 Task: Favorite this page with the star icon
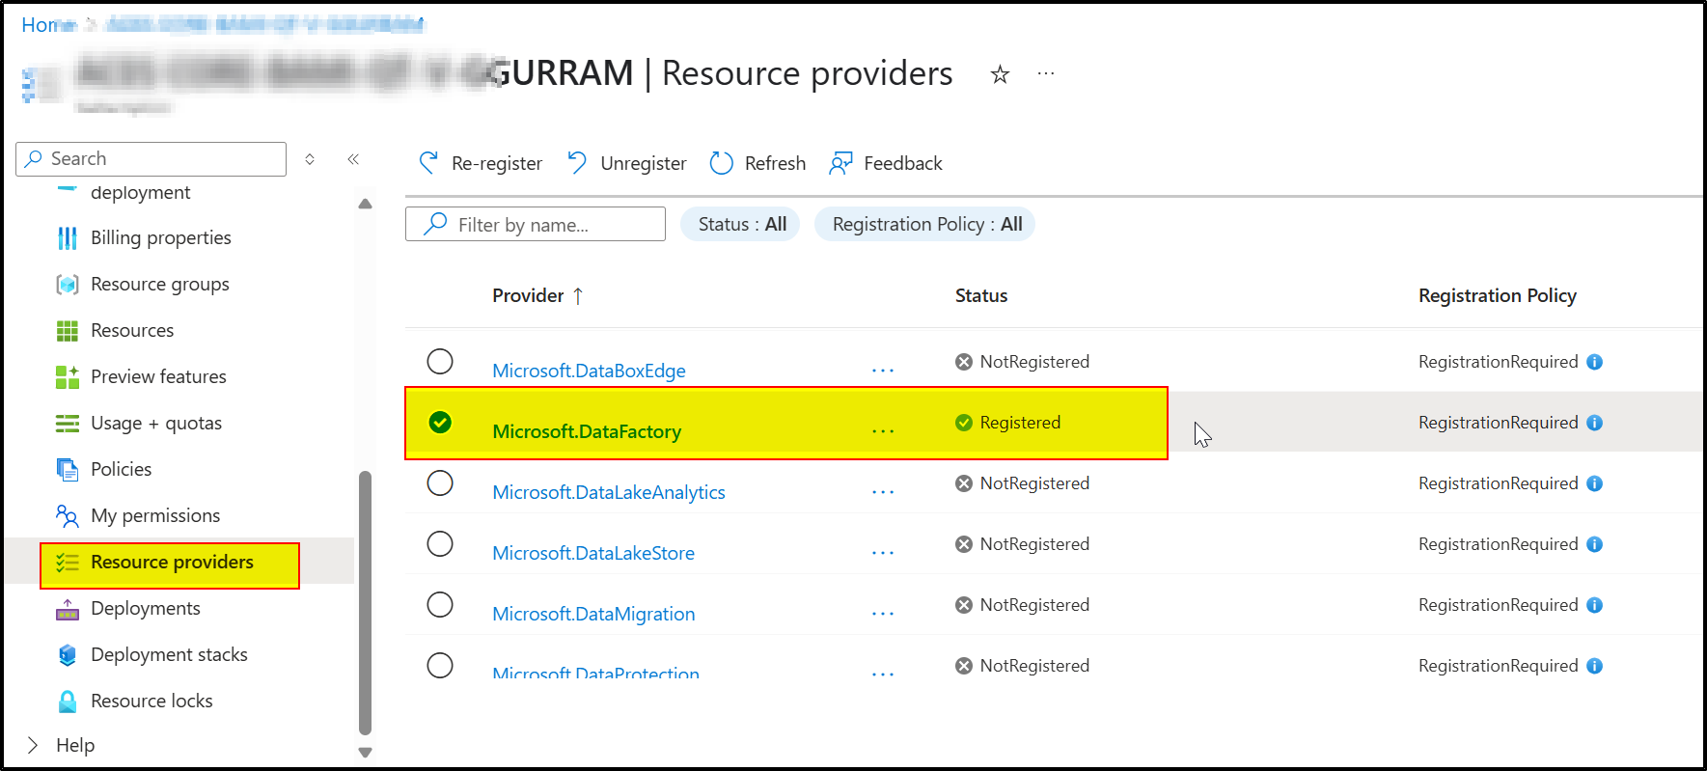coord(1000,74)
